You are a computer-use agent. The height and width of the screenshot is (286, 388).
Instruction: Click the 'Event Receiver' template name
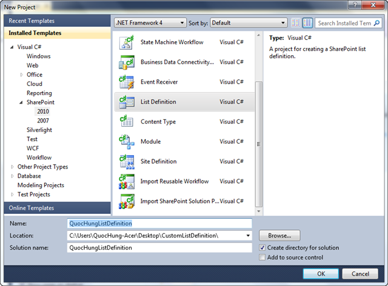click(159, 82)
